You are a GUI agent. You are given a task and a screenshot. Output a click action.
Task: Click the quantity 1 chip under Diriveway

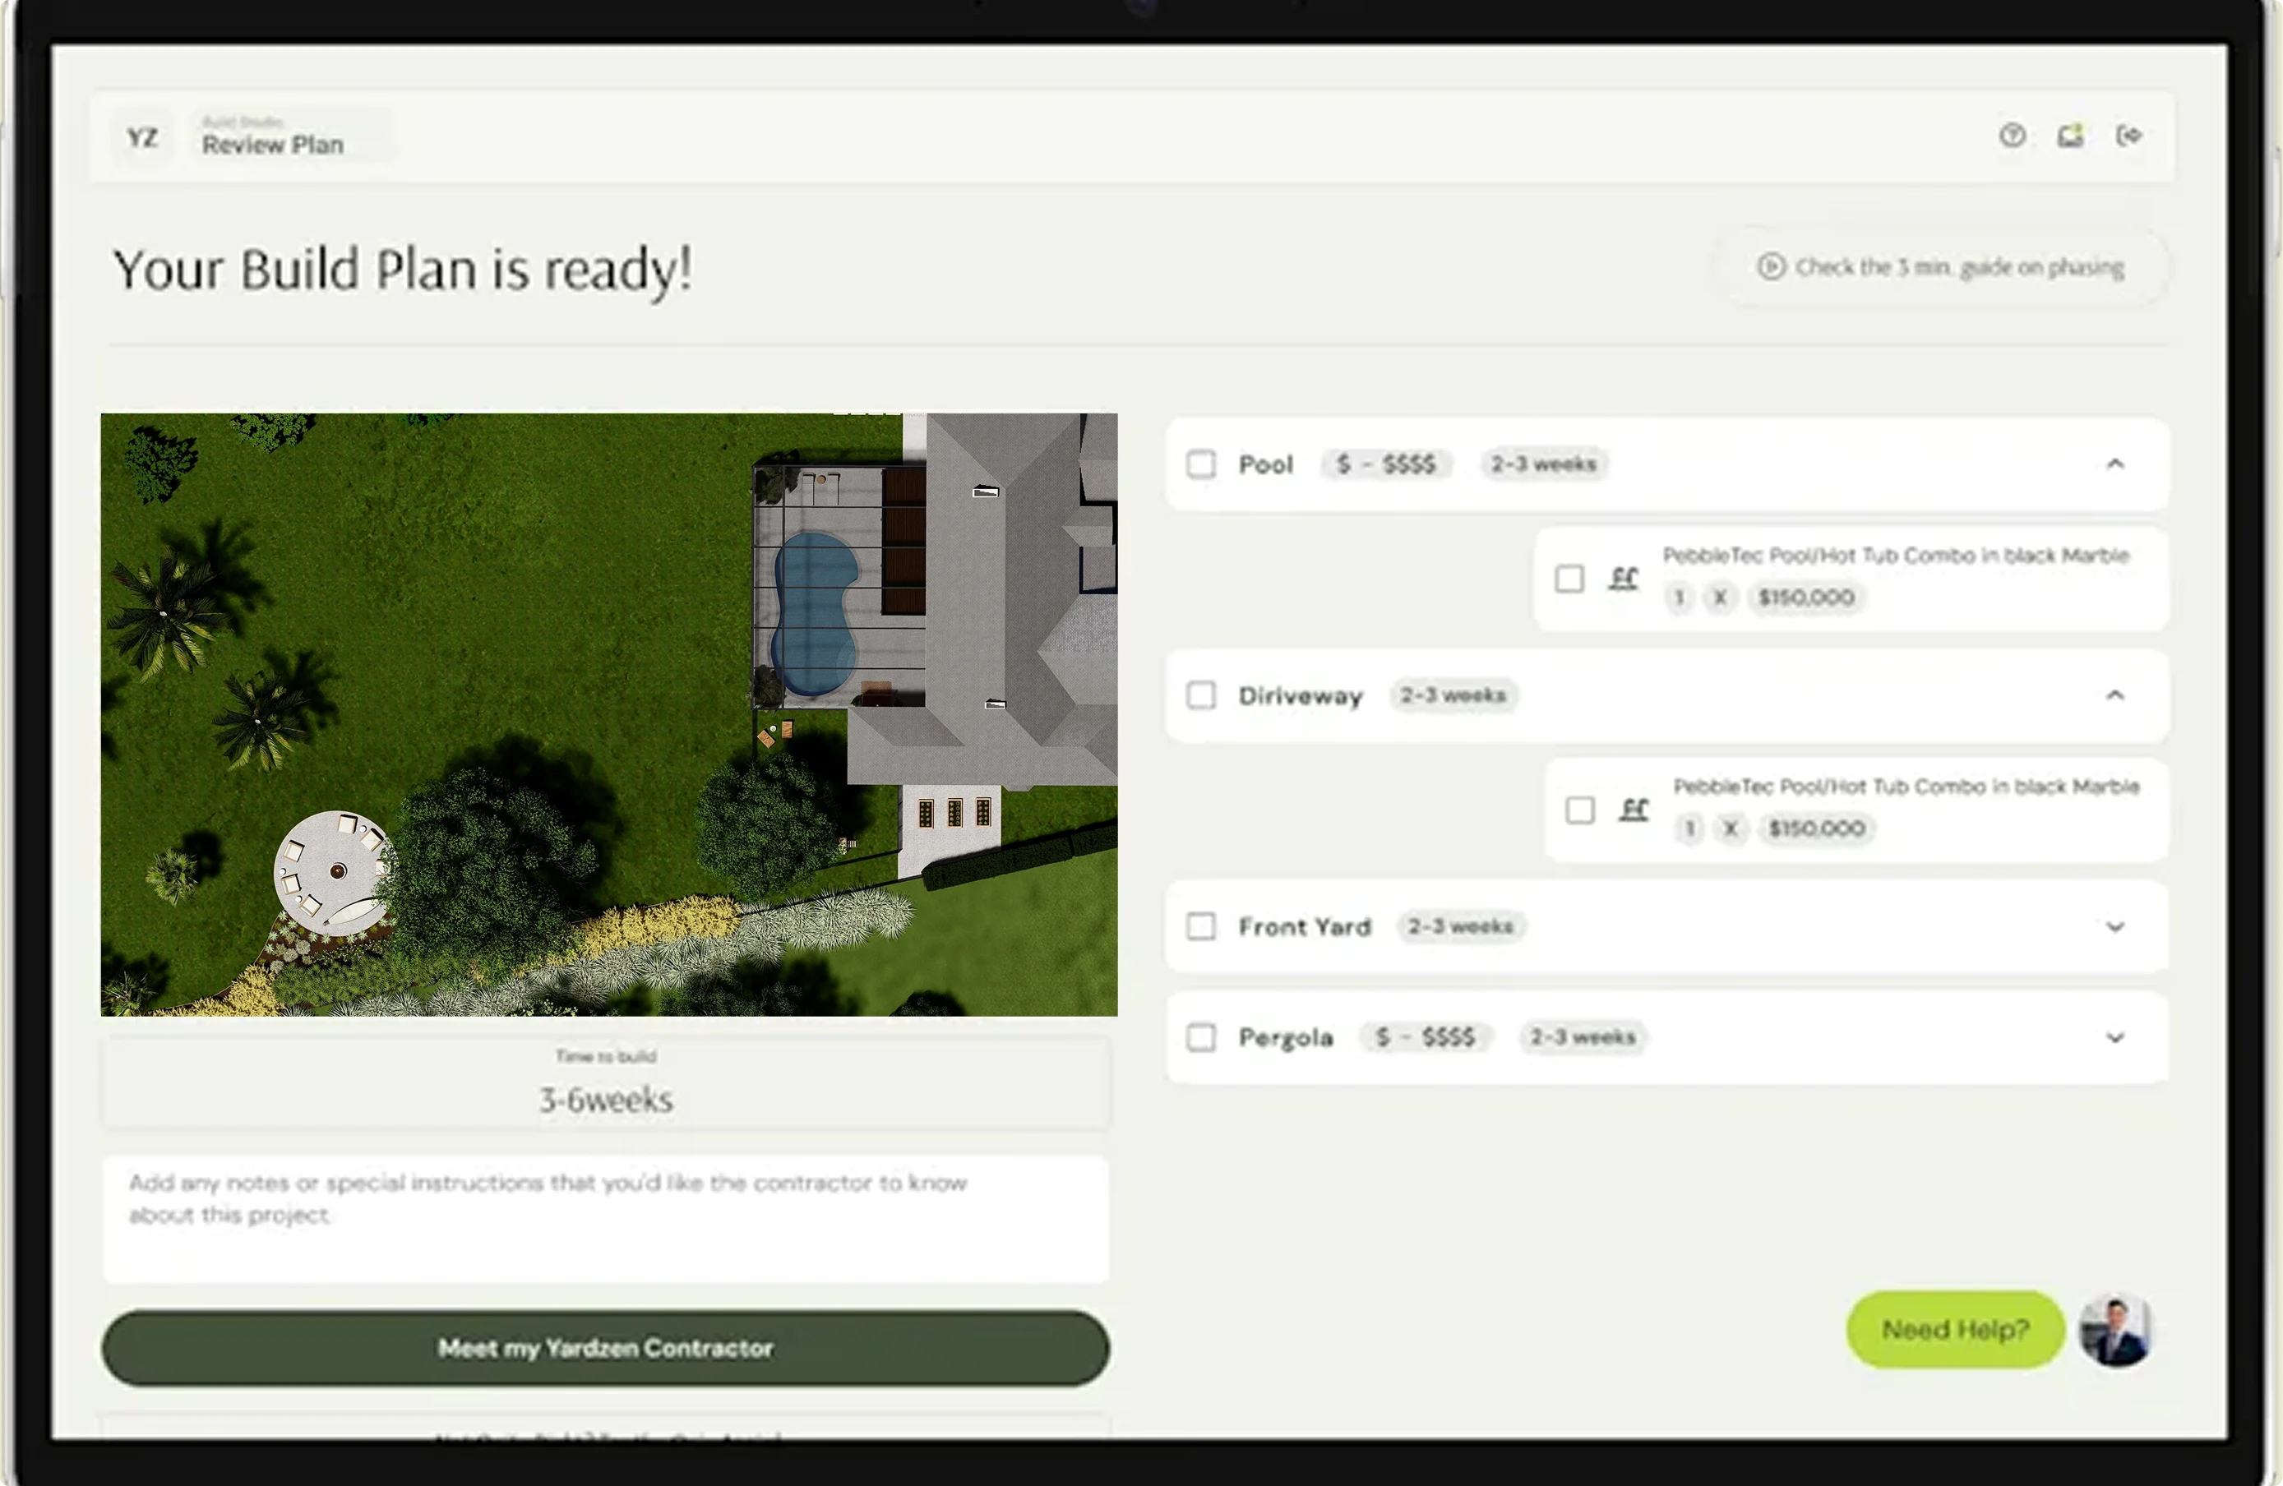tap(1689, 828)
